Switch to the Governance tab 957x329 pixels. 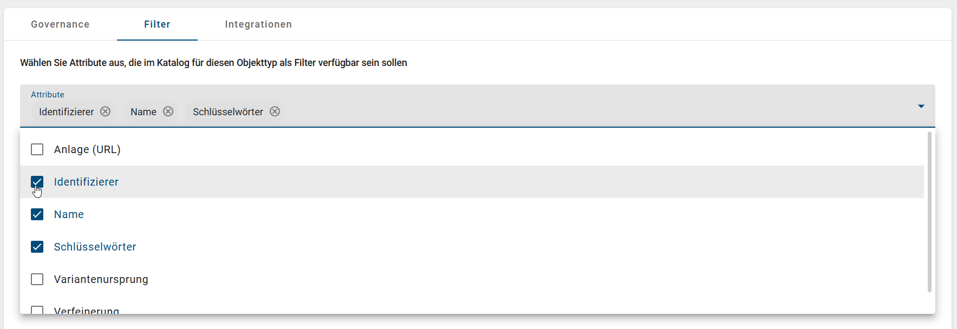[x=60, y=24]
